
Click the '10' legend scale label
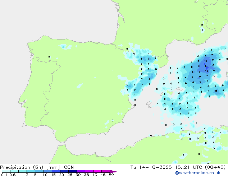(45, 175)
